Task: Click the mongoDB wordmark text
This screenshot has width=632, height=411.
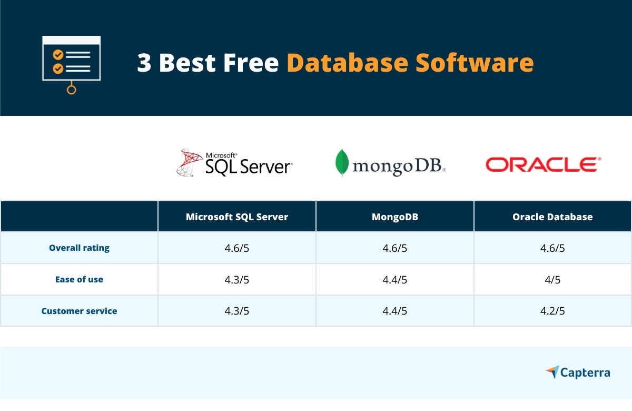Action: point(399,165)
